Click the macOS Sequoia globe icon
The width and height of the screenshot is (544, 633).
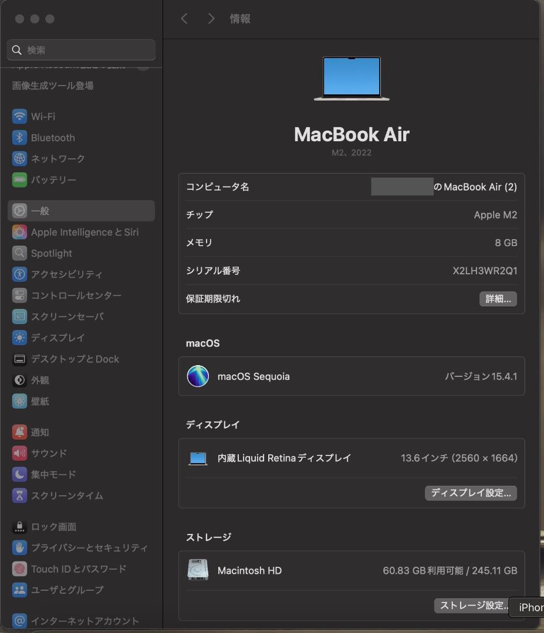(198, 376)
